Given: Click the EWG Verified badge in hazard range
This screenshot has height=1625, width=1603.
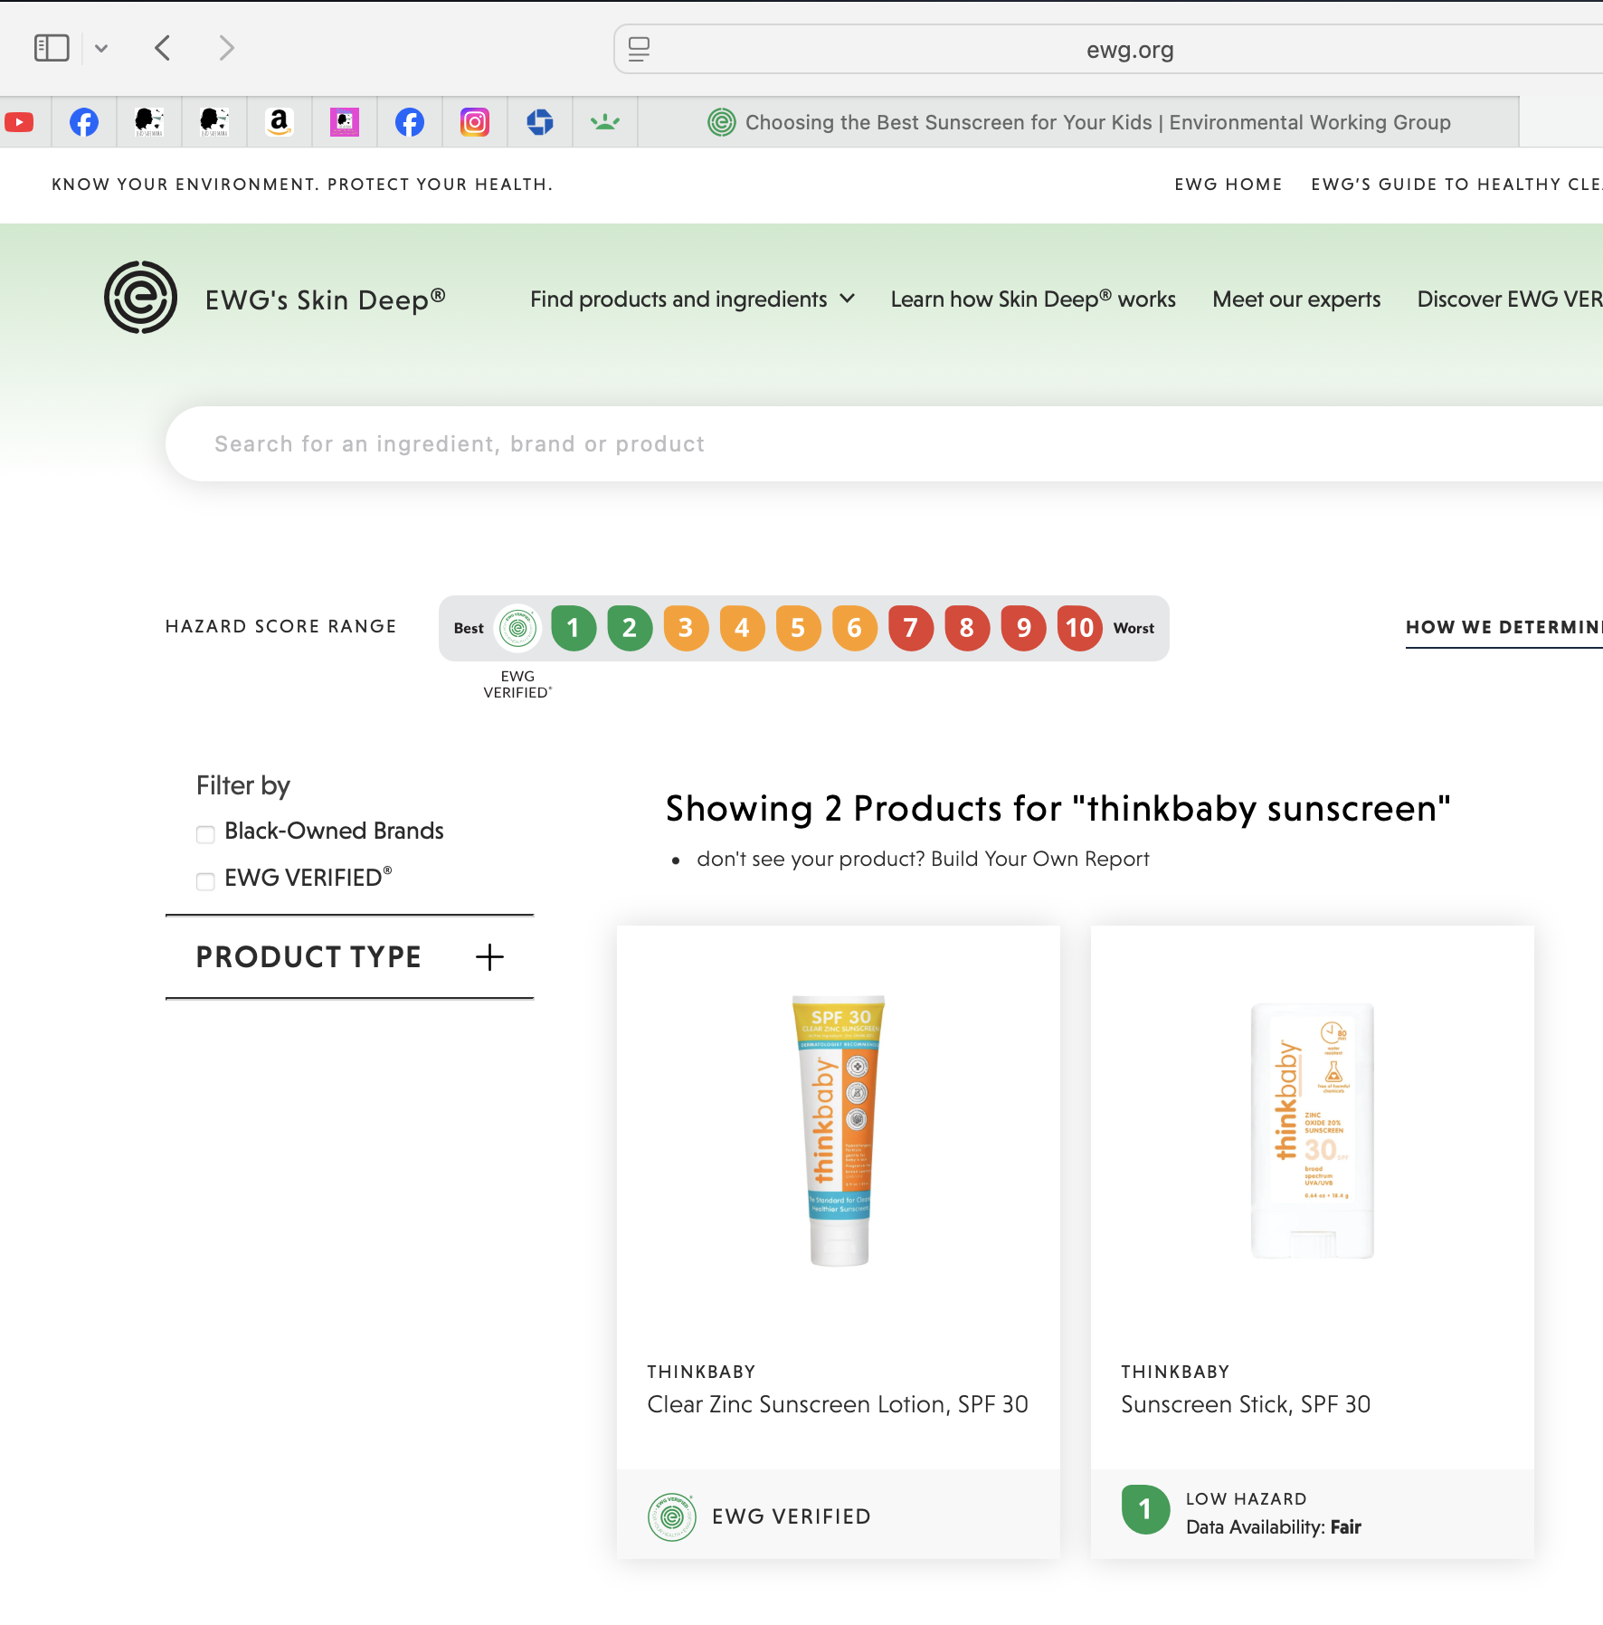Looking at the screenshot, I should point(518,628).
